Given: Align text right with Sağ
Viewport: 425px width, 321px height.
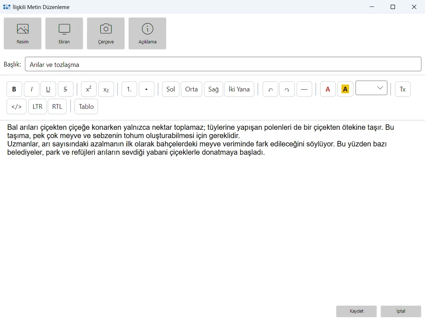Looking at the screenshot, I should pyautogui.click(x=213, y=89).
